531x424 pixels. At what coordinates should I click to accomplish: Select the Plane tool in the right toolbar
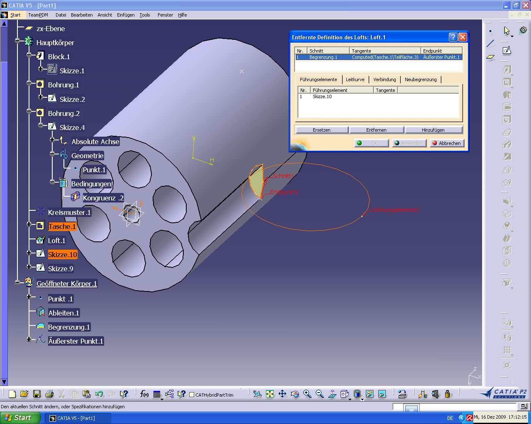point(490,57)
